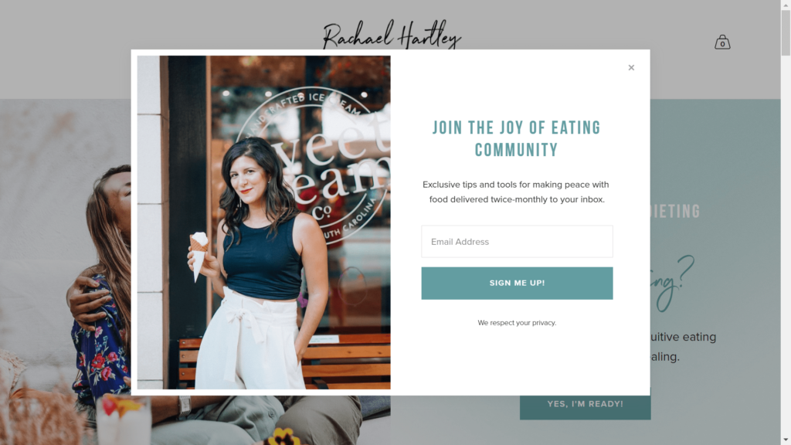791x445 pixels.
Task: Click the partially hidden DIETING heading
Action: pos(675,212)
